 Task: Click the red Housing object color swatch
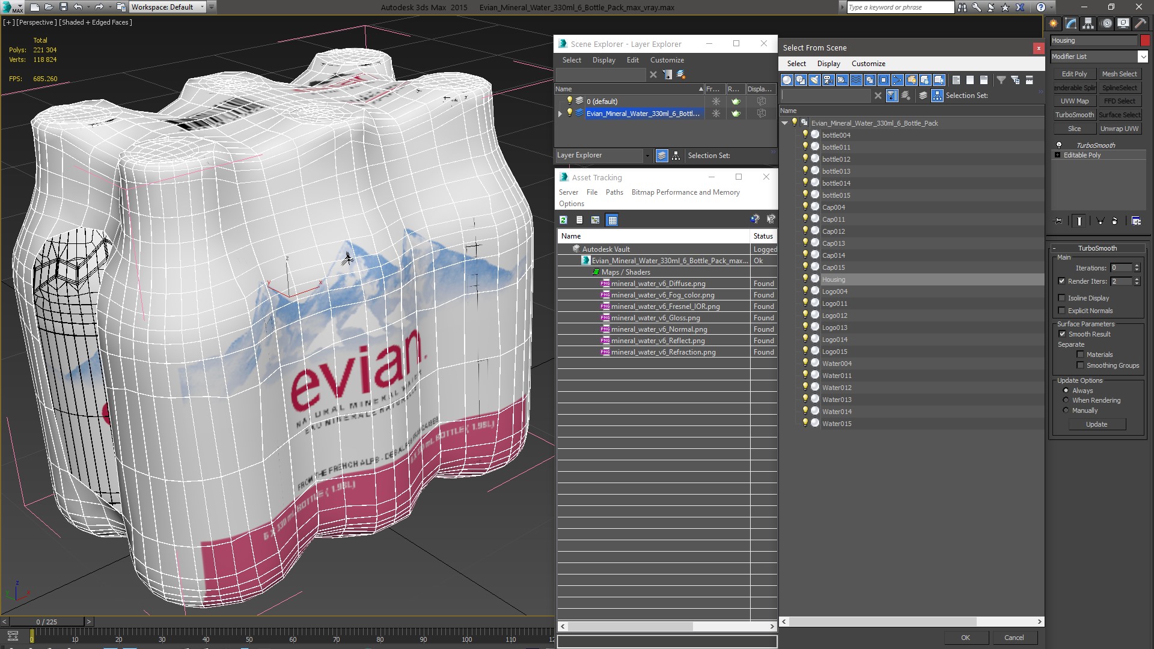(1145, 40)
